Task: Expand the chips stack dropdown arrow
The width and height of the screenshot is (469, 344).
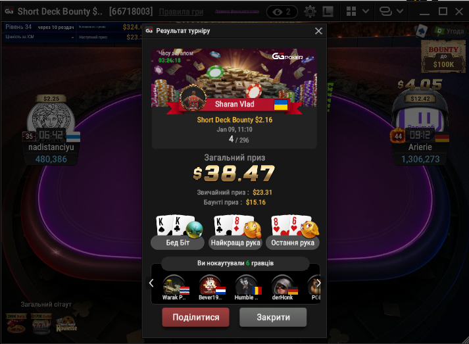Action: tap(400, 11)
